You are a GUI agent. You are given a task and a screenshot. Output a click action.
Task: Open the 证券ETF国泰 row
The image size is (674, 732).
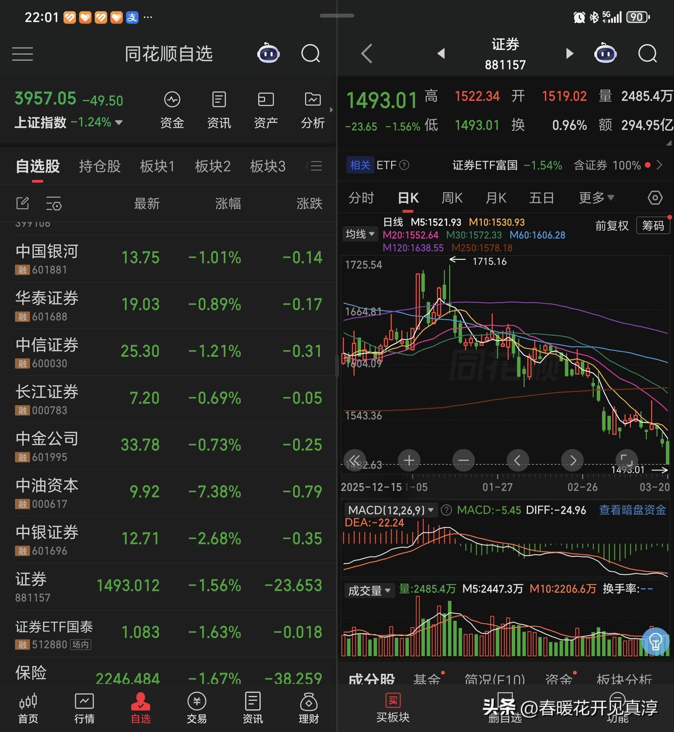[x=168, y=634]
